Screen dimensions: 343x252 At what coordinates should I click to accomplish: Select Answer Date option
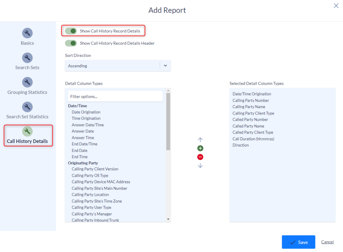(83, 132)
